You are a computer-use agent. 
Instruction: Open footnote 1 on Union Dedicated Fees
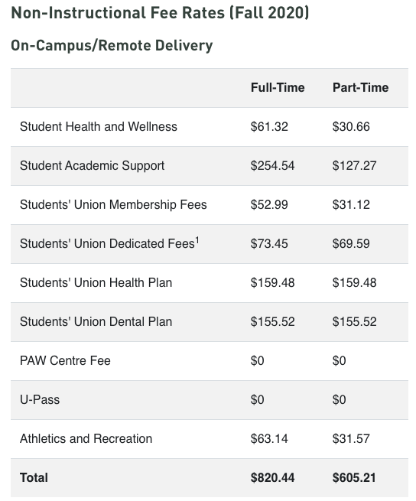[x=197, y=240]
